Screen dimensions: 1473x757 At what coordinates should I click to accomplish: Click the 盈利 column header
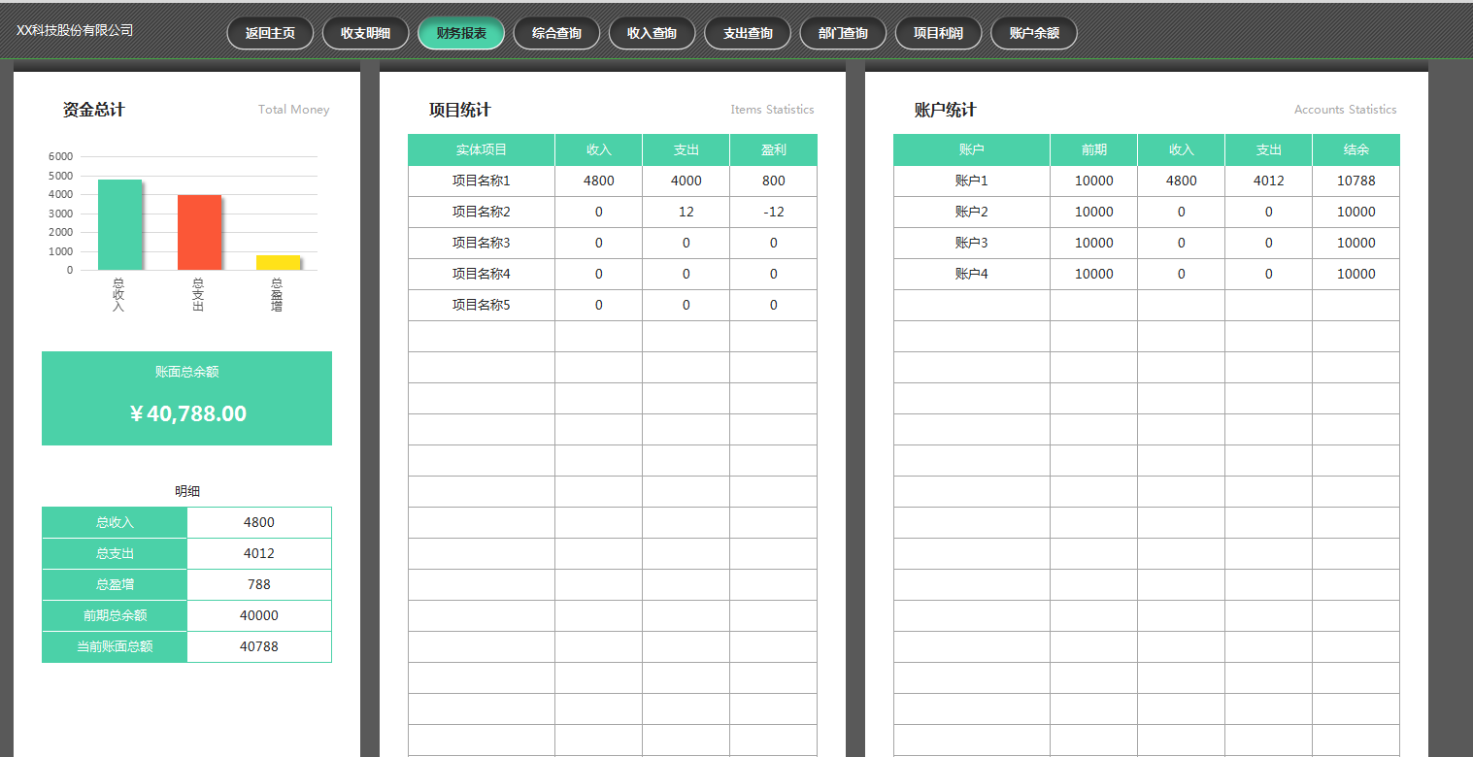pos(774,149)
